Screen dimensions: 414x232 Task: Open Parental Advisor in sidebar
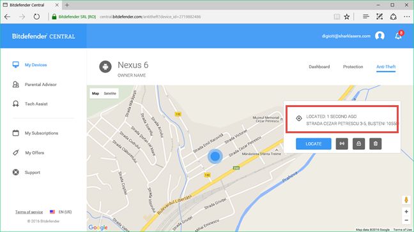tap(41, 85)
